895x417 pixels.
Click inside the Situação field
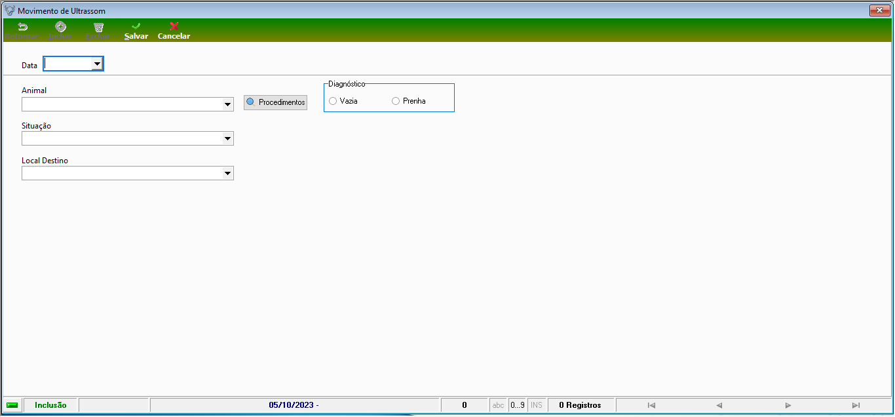click(x=122, y=138)
